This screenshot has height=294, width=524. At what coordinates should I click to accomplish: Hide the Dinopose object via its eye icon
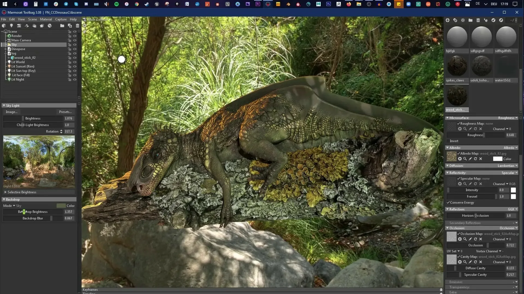coord(75,49)
